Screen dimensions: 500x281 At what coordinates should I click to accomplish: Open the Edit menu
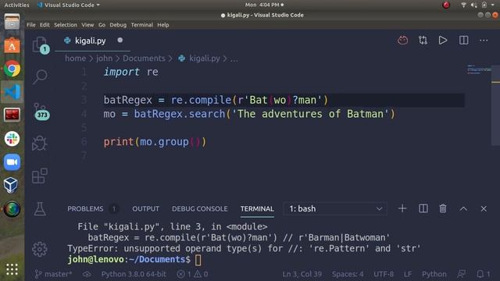click(45, 25)
